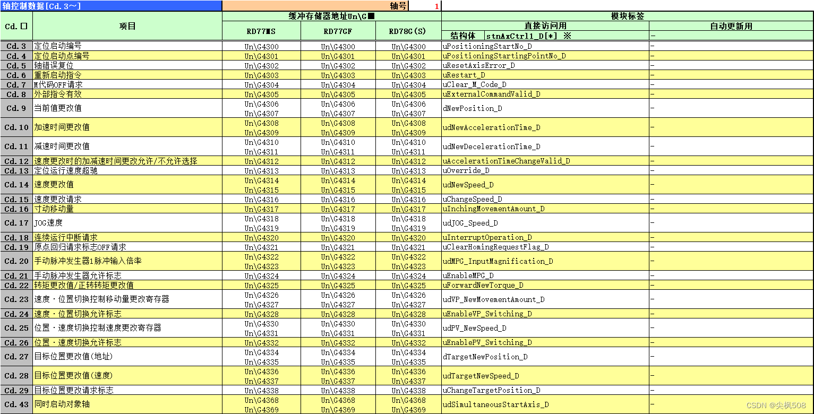Screen dimensions: 814x414
Task: Select the uResetAxisError_D label cell
Action: point(545,65)
